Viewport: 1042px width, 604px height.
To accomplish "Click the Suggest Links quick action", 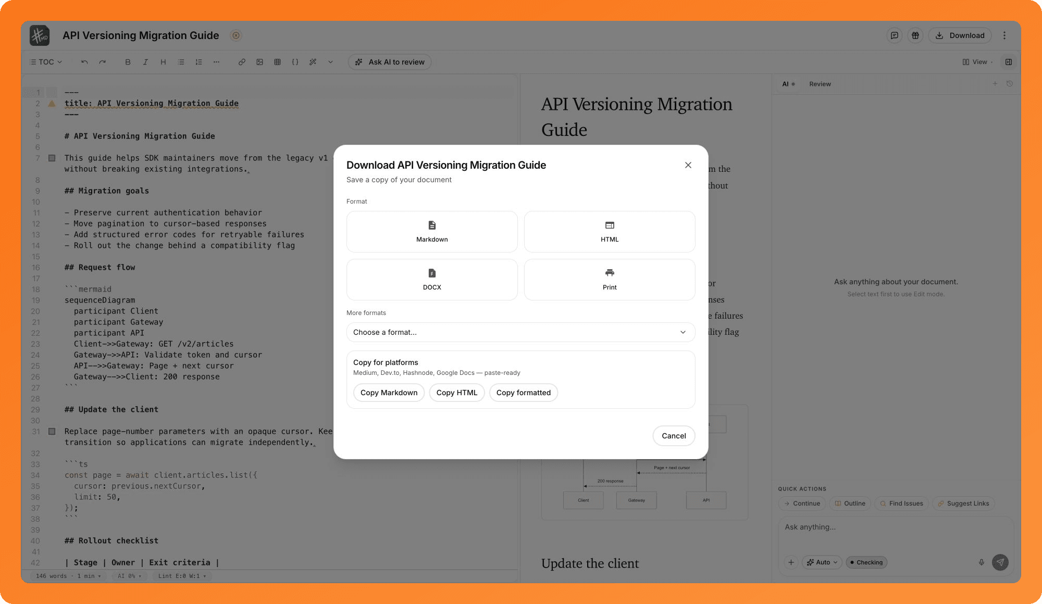I will click(x=964, y=504).
